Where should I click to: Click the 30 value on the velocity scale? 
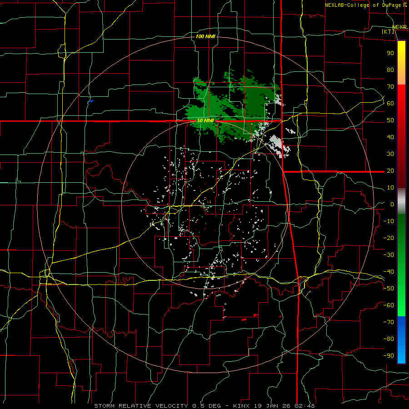tap(390, 154)
